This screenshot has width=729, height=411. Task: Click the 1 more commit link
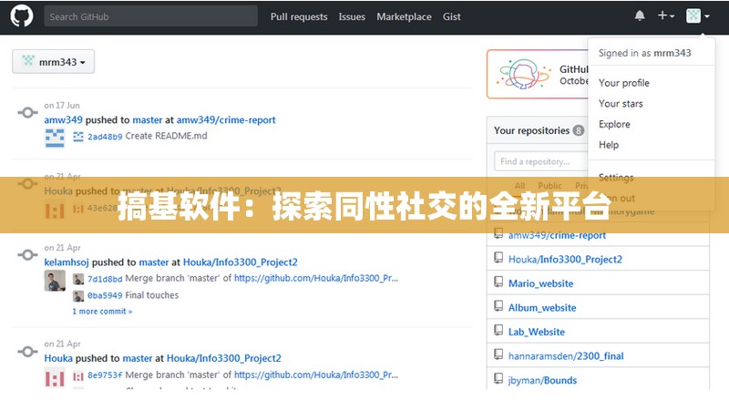click(102, 312)
